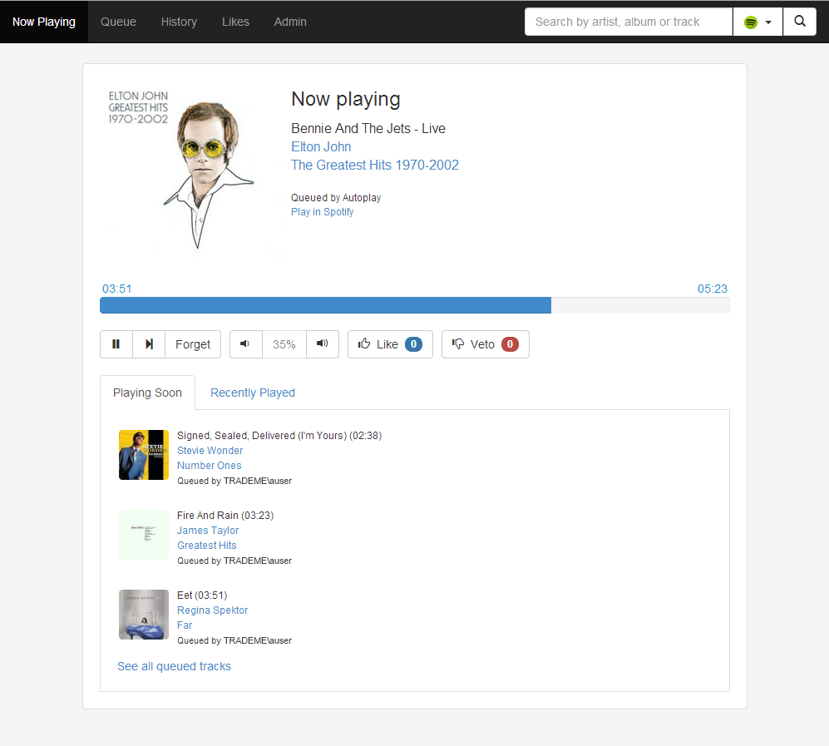Open James Taylor artist link
The height and width of the screenshot is (746, 829).
[x=208, y=531]
